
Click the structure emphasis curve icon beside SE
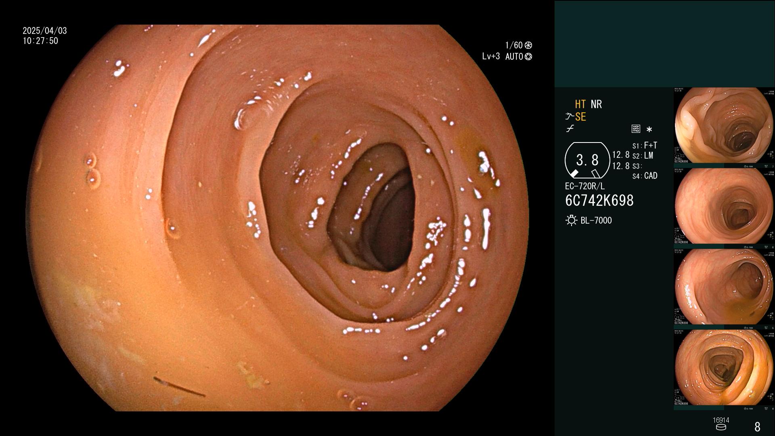570,117
